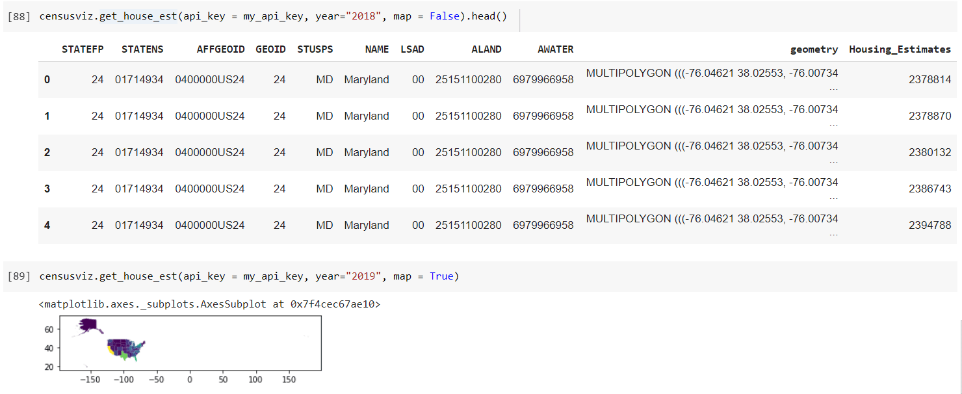962x394 pixels.
Task: Click the execution count label [89]
Action: [x=19, y=276]
